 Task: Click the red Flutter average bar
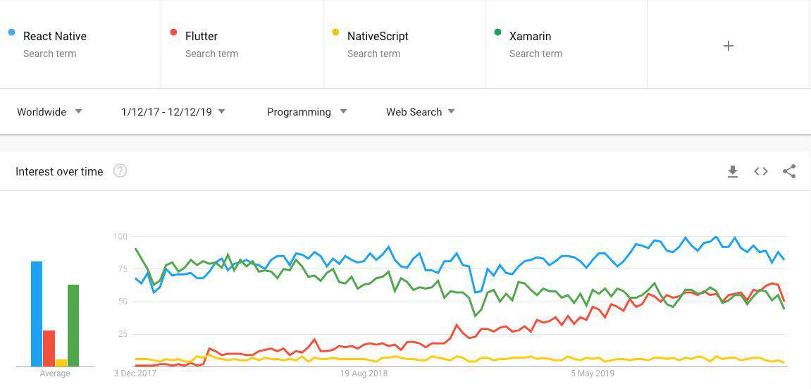coord(49,348)
